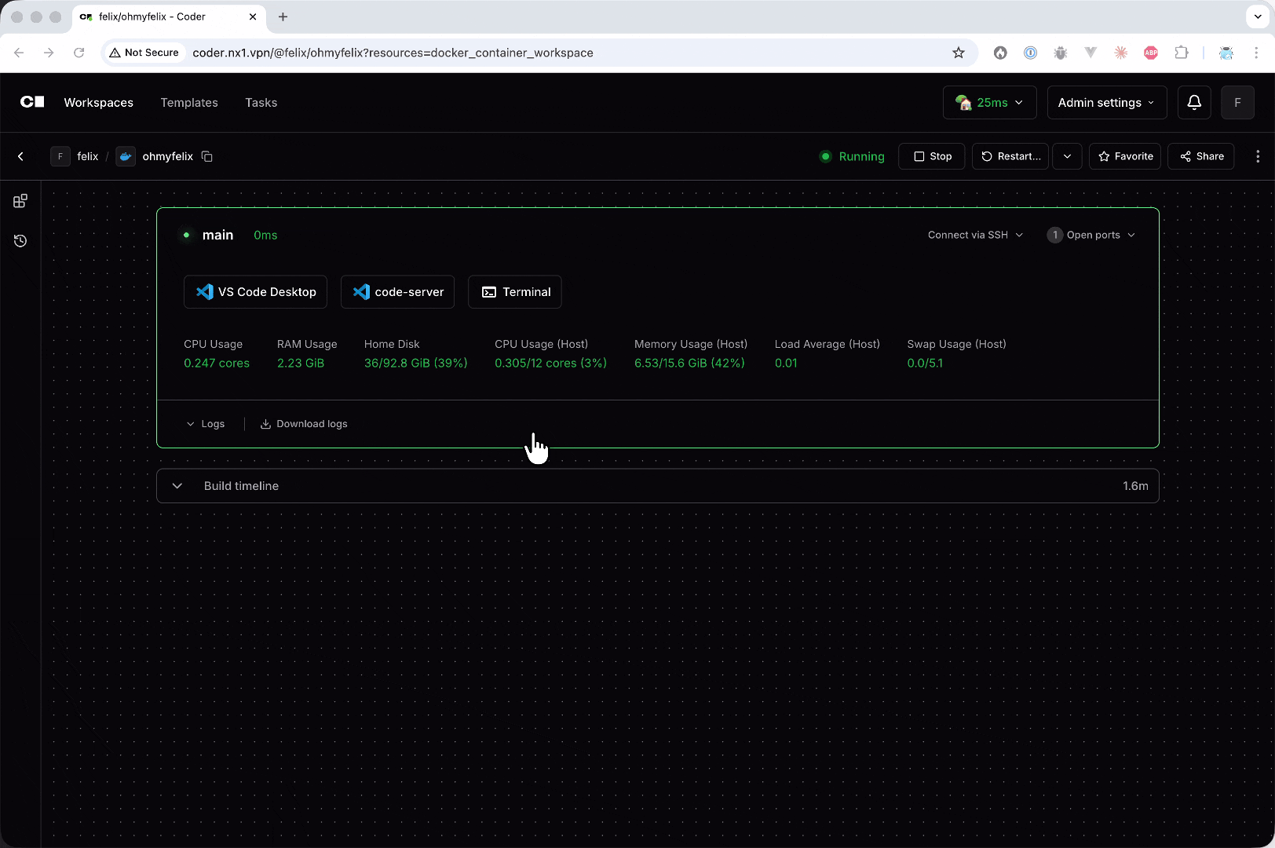Click the three-dot workspace options menu
Viewport: 1275px width, 848px height.
tap(1257, 156)
